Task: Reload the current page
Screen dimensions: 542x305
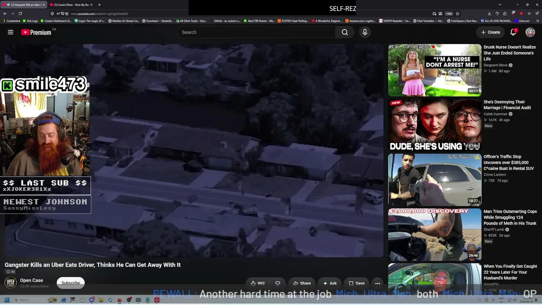Action: click(20, 14)
